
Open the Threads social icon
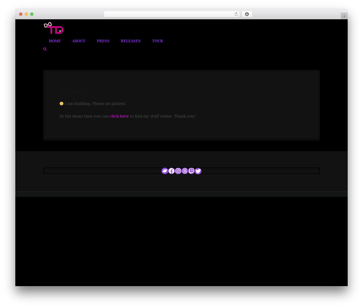[x=185, y=171]
